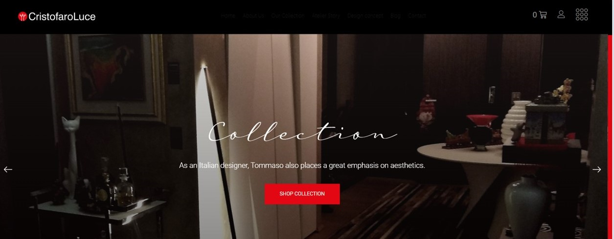Open the nine-dot grid menu icon
614x239 pixels.
pos(582,15)
